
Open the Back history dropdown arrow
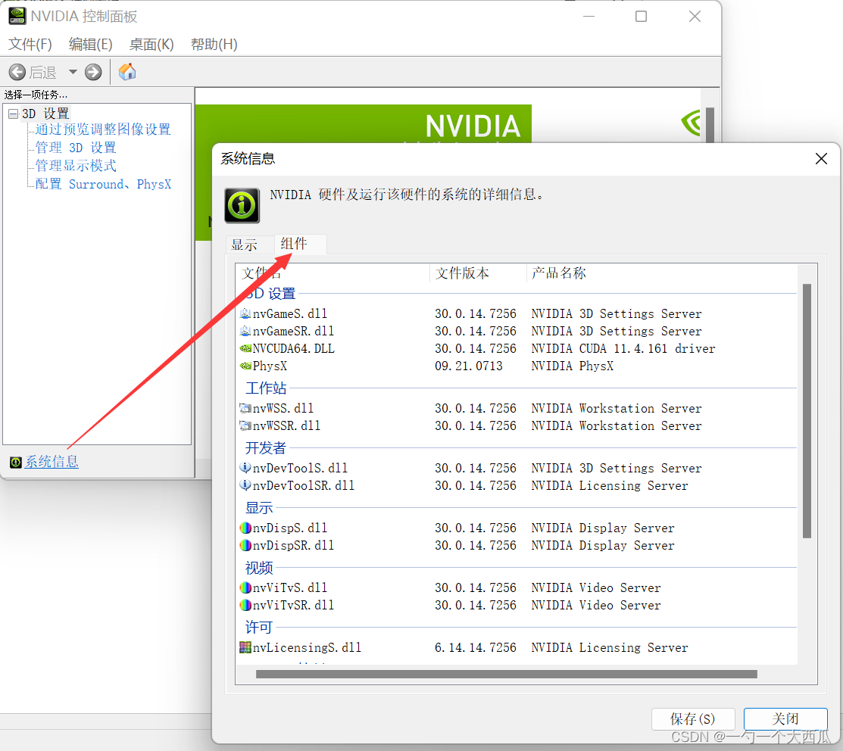(73, 72)
